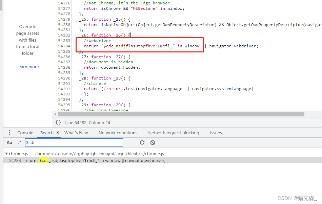
Task: Open the Network request blocking tab
Action: (174, 133)
